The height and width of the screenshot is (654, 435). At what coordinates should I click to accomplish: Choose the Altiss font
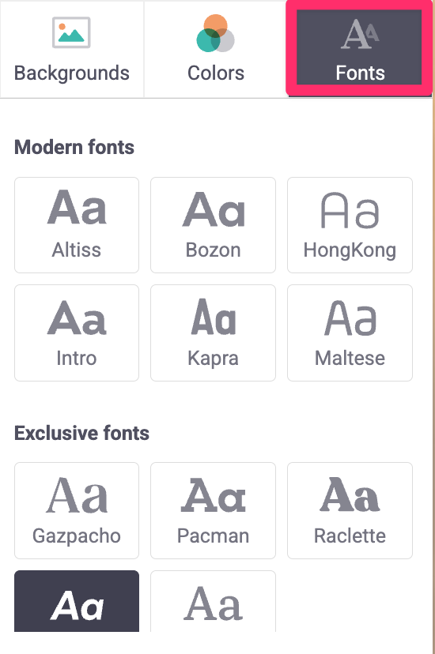pyautogui.click(x=77, y=225)
